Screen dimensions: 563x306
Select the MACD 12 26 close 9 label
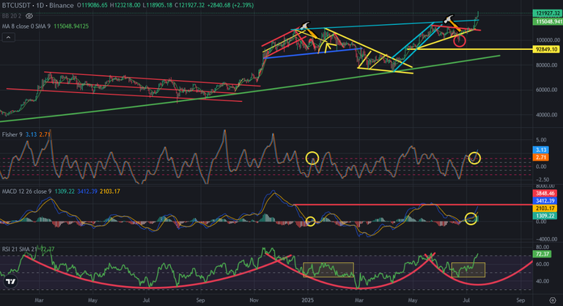click(26, 192)
